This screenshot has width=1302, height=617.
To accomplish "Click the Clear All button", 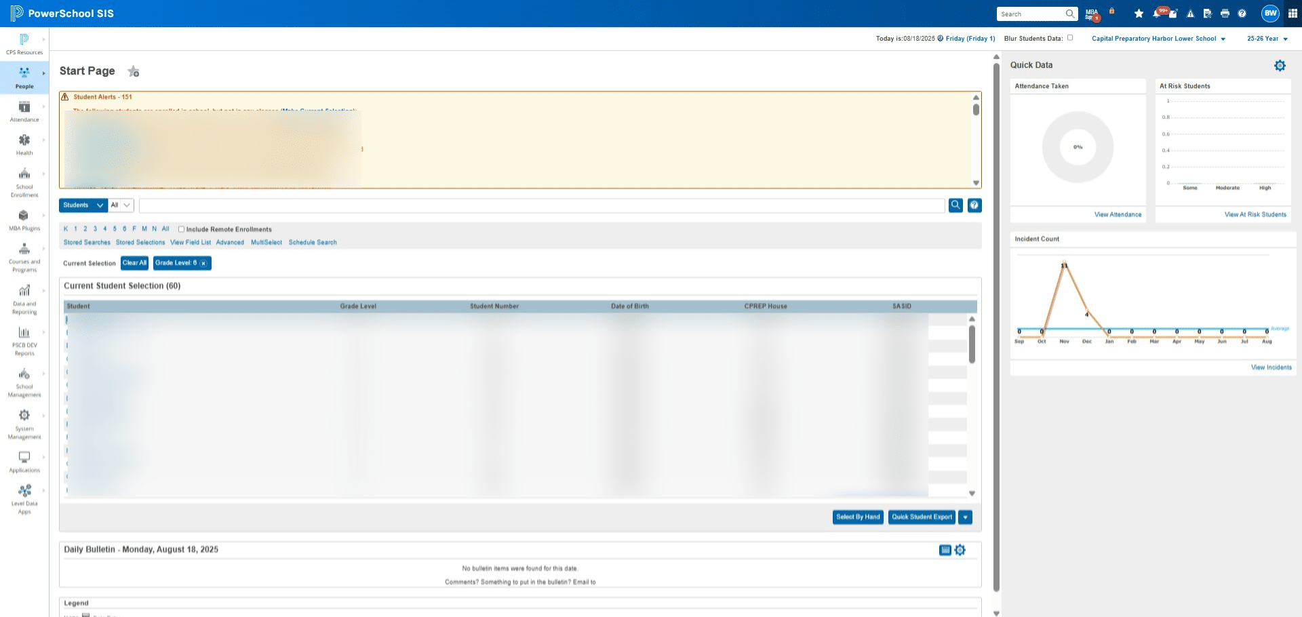I will click(x=134, y=263).
